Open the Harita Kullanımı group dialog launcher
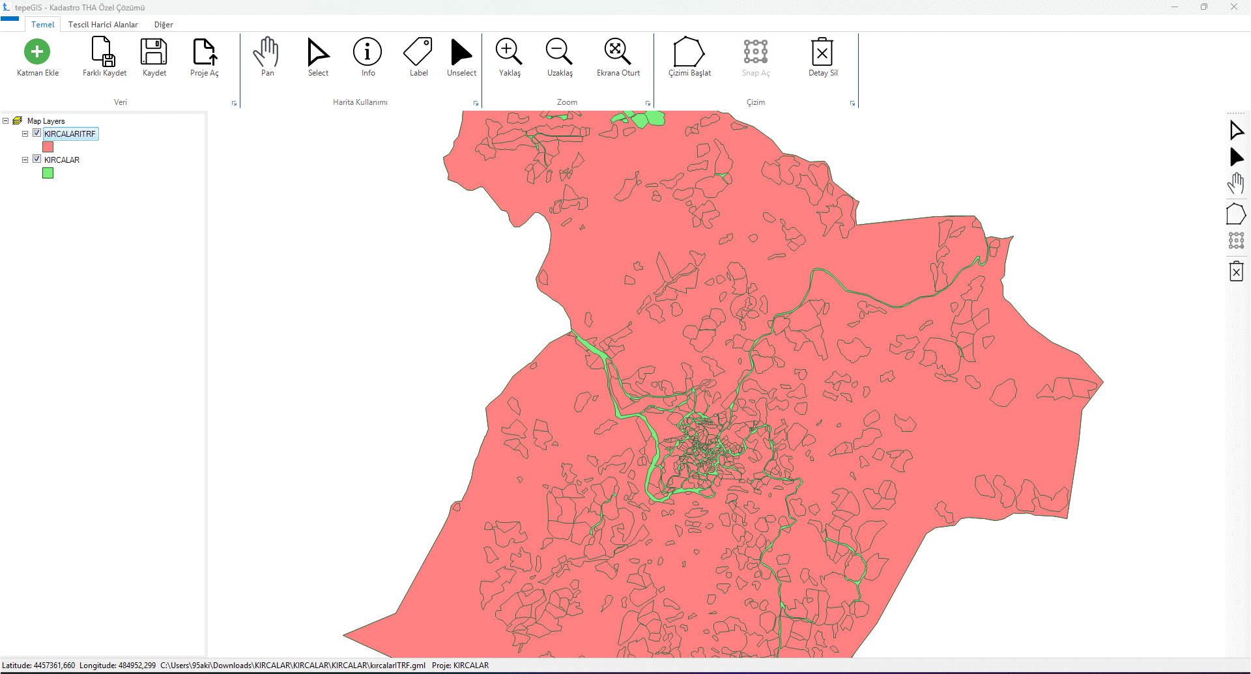 476,104
